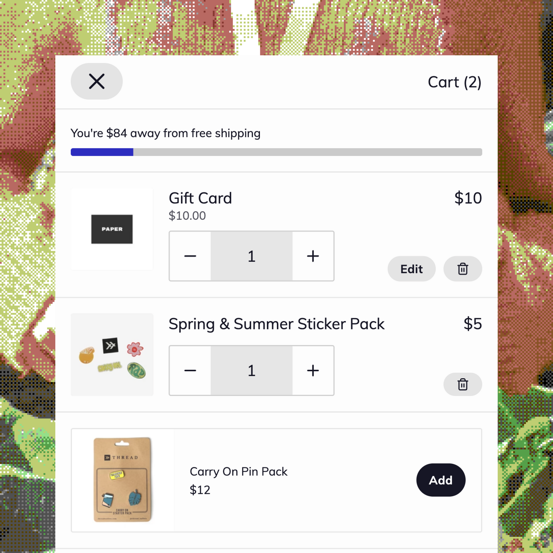Open the Spring & Summer Sticker Pack title
The height and width of the screenshot is (553, 553).
276,324
